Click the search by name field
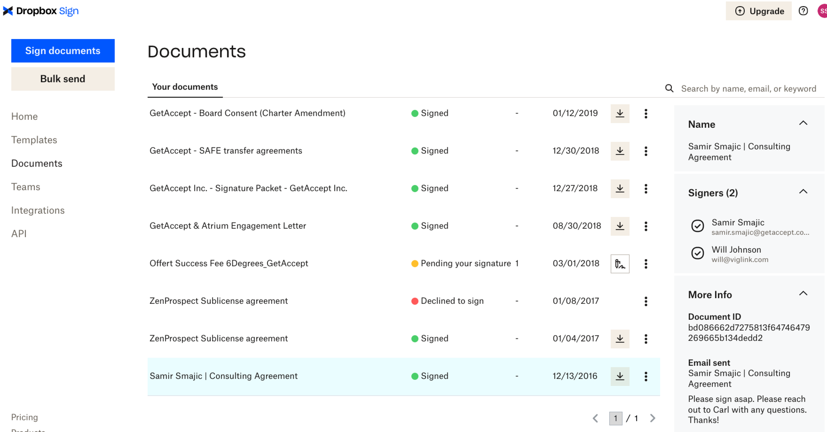Image resolution: width=827 pixels, height=432 pixels. (x=749, y=89)
